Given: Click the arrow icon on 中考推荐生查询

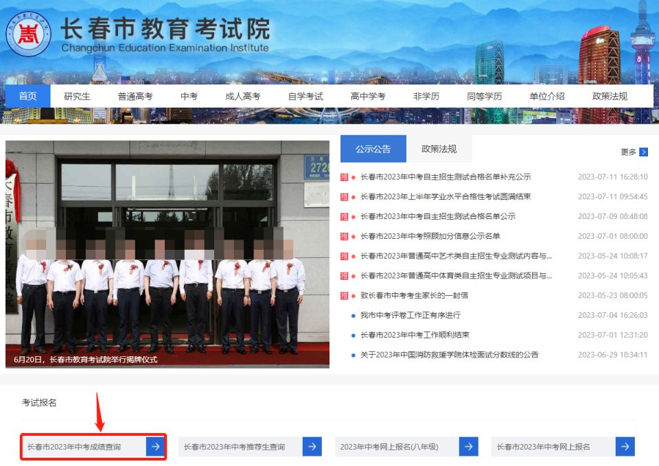Looking at the screenshot, I should [312, 446].
